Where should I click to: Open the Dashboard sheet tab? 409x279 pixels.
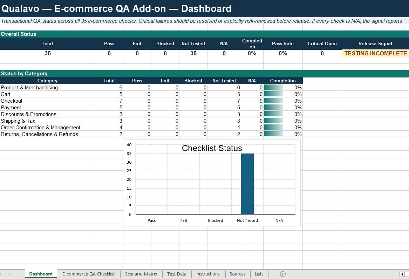pyautogui.click(x=41, y=274)
